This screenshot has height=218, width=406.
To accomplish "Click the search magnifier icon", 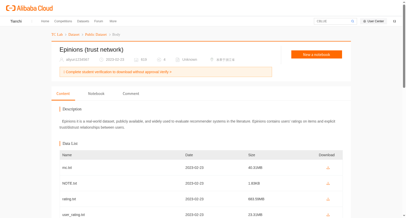I will [x=352, y=21].
